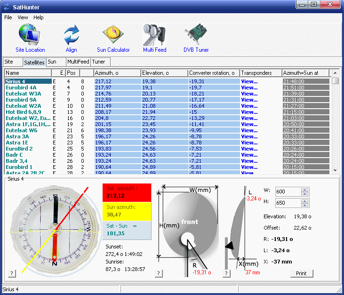Sort by the Azimuth column header
Image resolution: width=344 pixels, height=295 pixels.
click(117, 73)
